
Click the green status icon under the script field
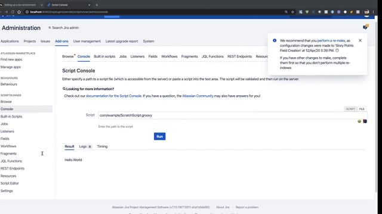point(359,121)
